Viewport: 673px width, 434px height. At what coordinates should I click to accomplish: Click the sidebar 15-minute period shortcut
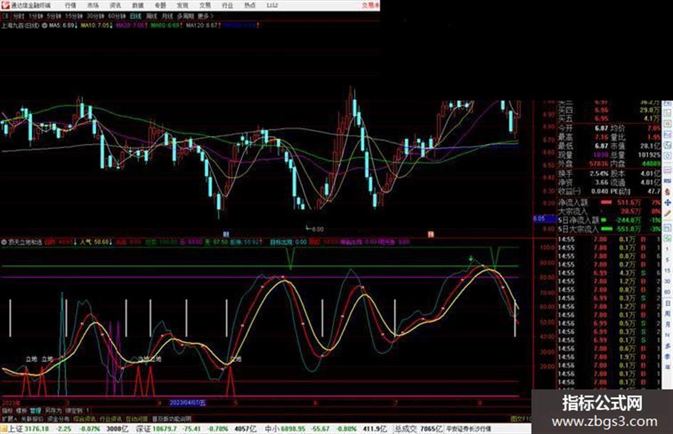point(667,271)
